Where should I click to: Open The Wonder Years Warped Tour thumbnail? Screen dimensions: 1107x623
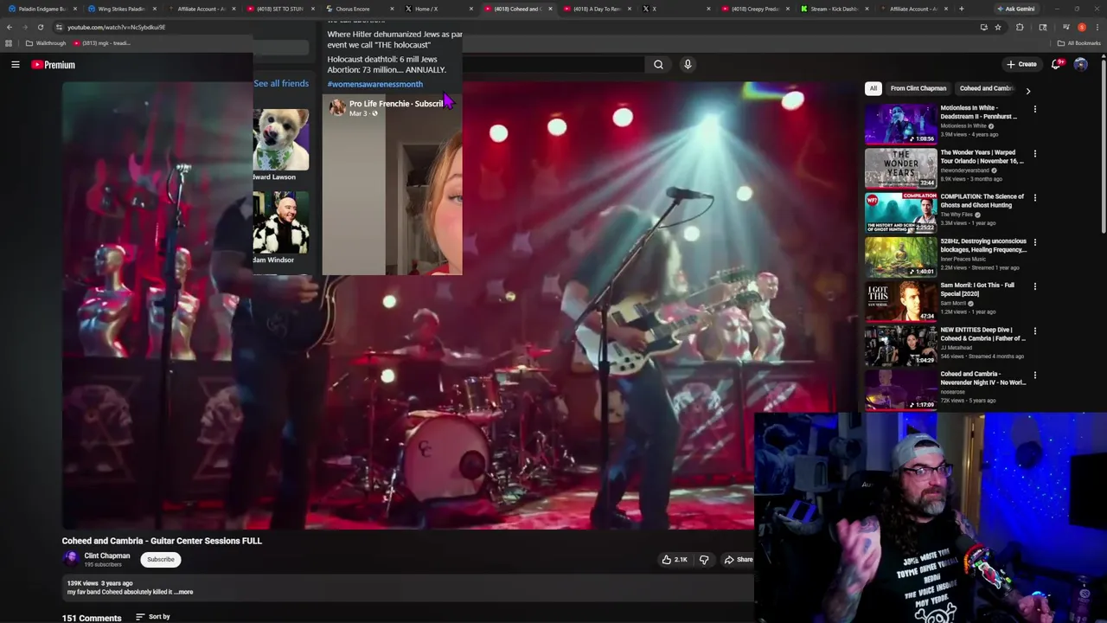[x=900, y=167]
